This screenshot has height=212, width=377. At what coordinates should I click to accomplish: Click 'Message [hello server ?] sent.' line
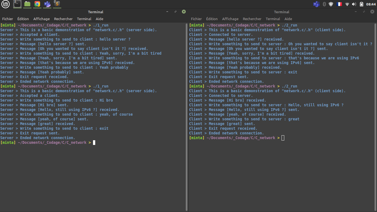[43, 44]
